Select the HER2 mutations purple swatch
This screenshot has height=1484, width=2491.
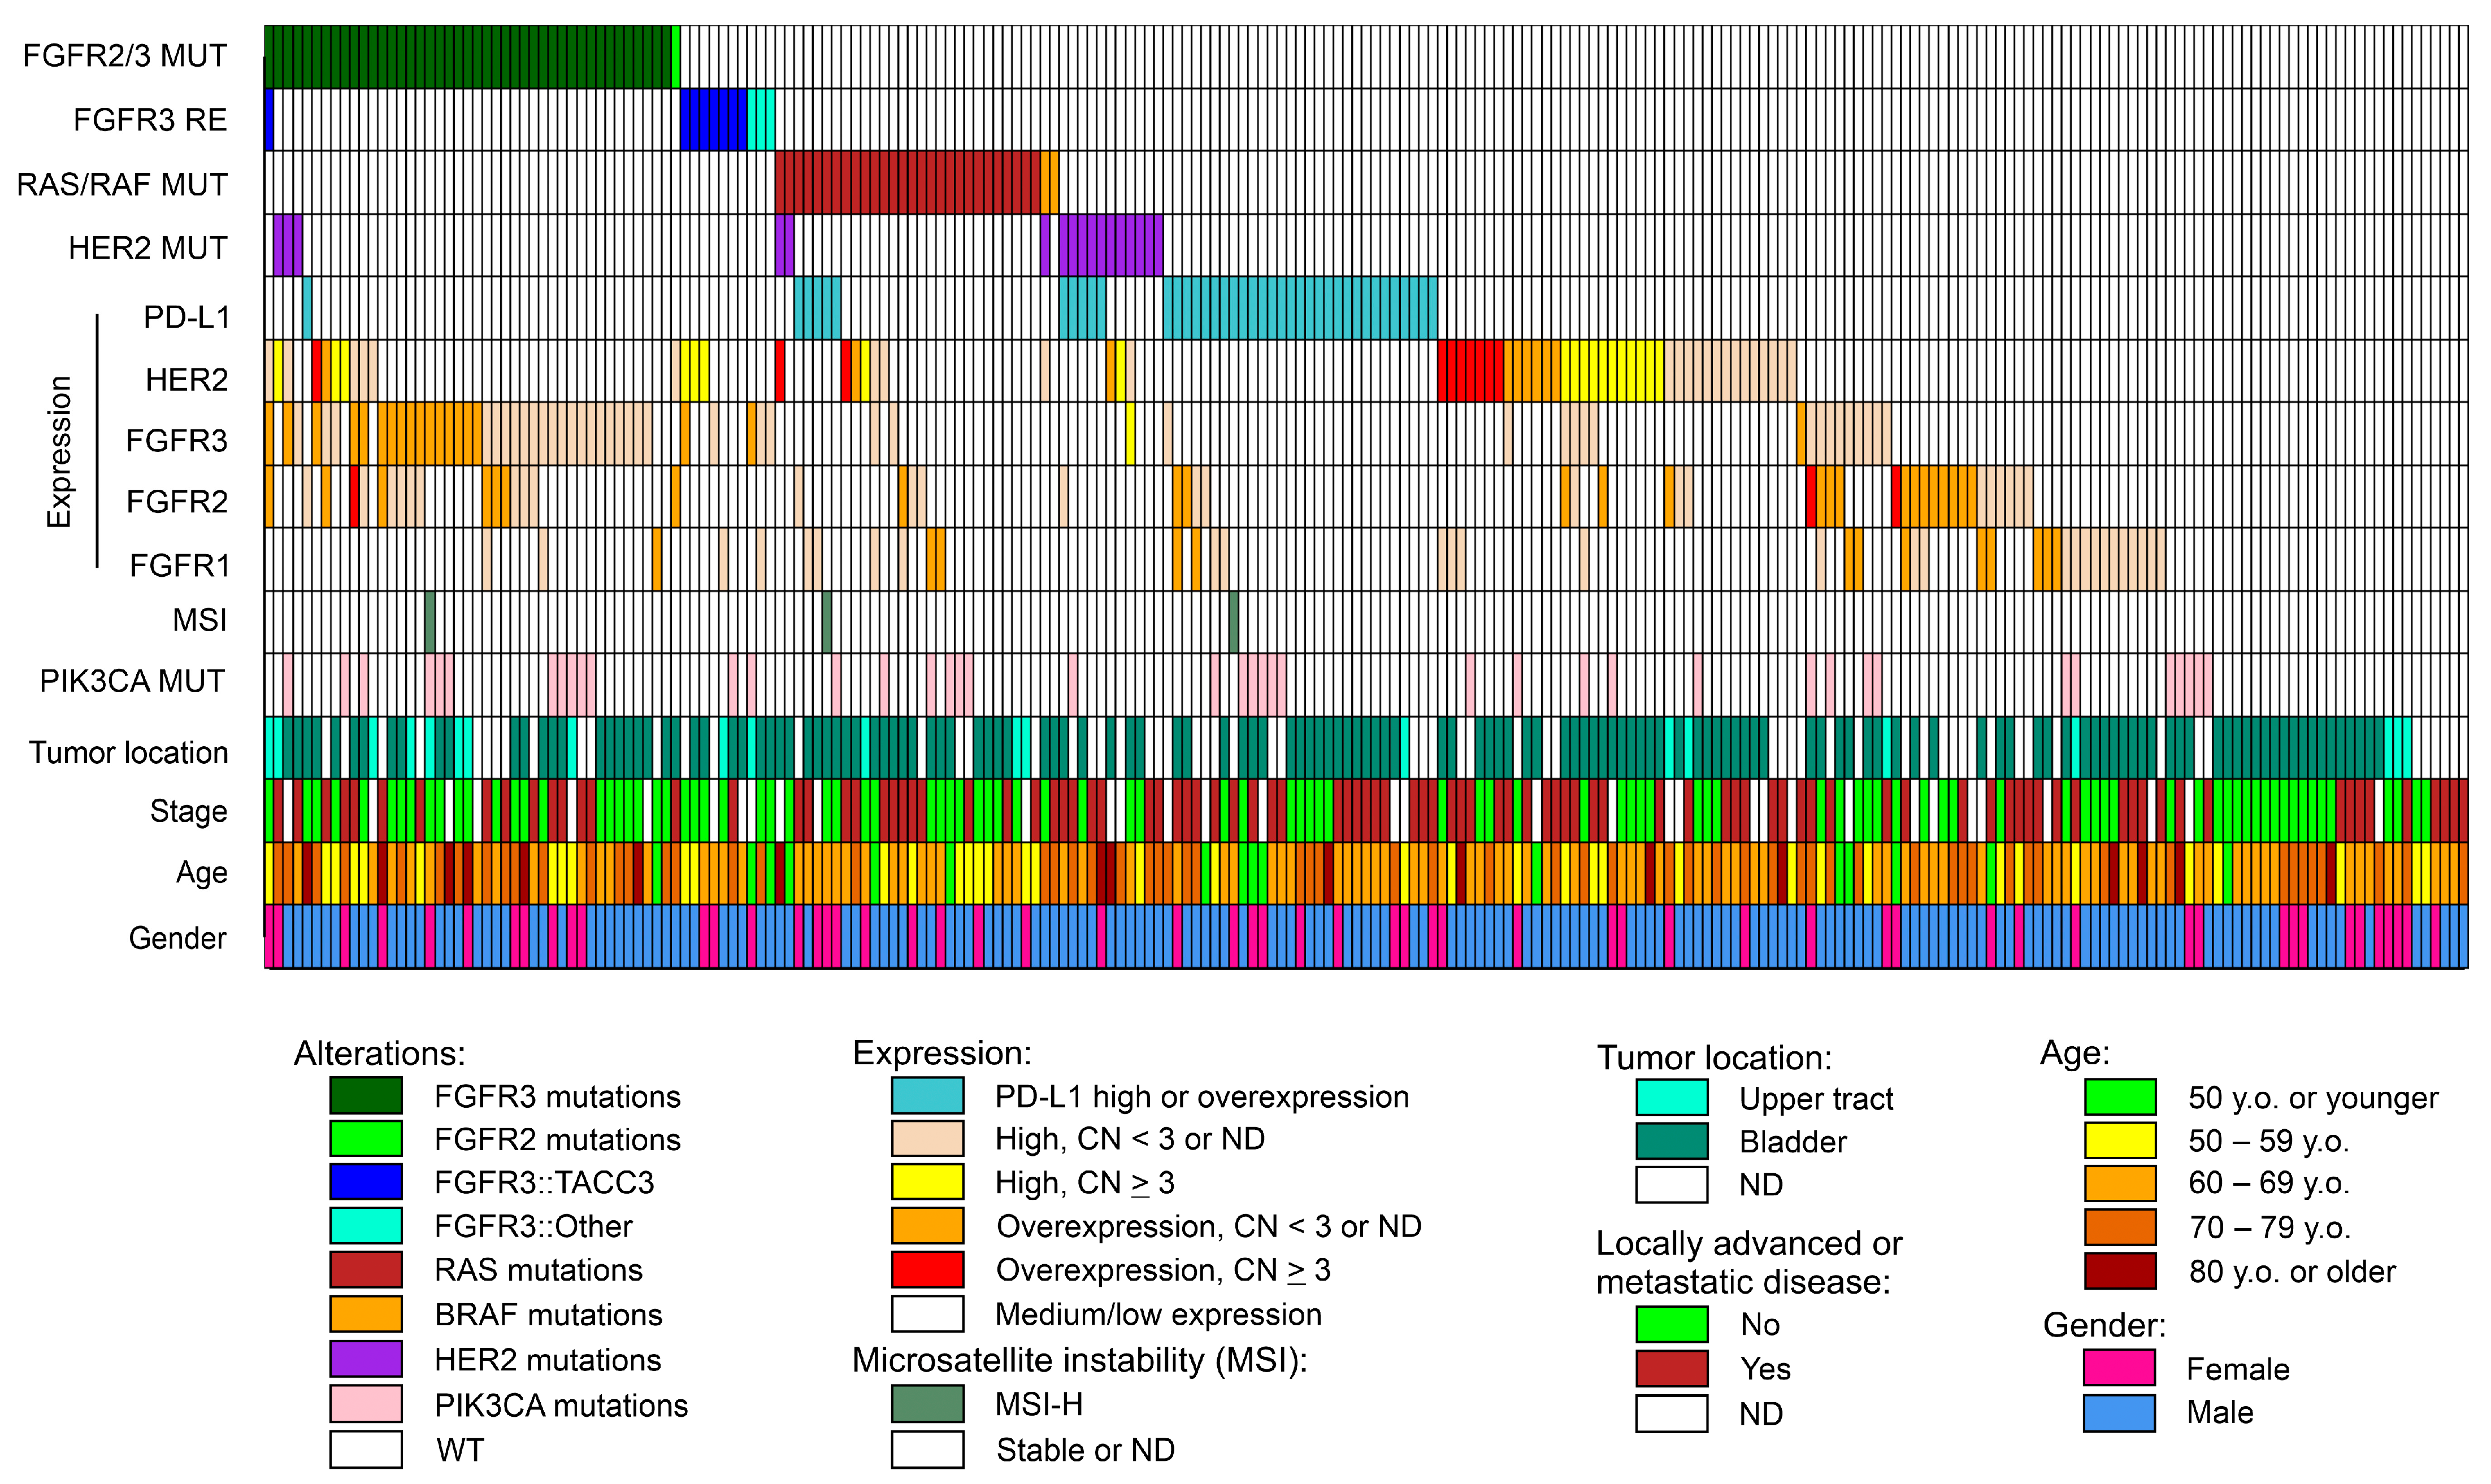pos(366,1359)
